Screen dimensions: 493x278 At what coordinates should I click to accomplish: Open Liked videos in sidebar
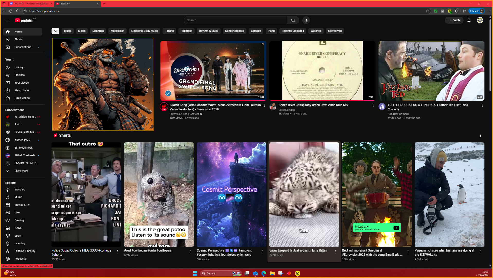pyautogui.click(x=22, y=98)
